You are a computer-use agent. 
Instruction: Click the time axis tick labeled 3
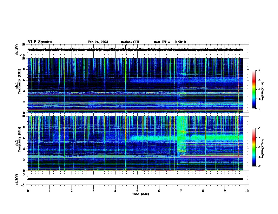click(93, 191)
